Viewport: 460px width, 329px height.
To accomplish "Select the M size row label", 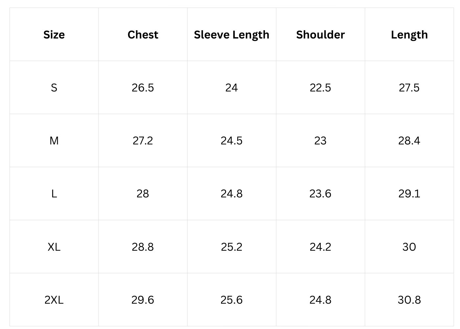I will point(54,141).
